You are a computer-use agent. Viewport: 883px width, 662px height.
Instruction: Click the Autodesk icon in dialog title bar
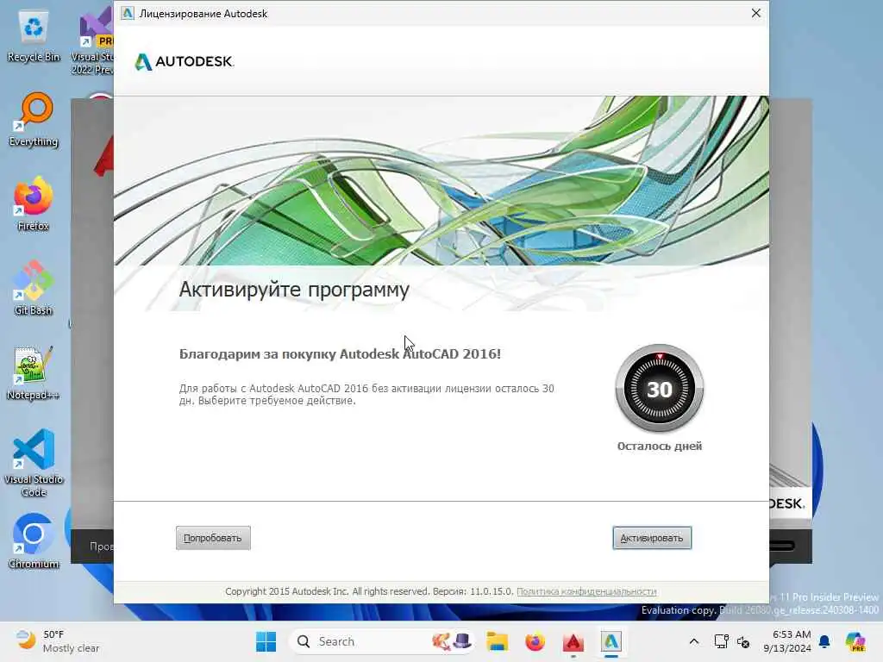(128, 13)
